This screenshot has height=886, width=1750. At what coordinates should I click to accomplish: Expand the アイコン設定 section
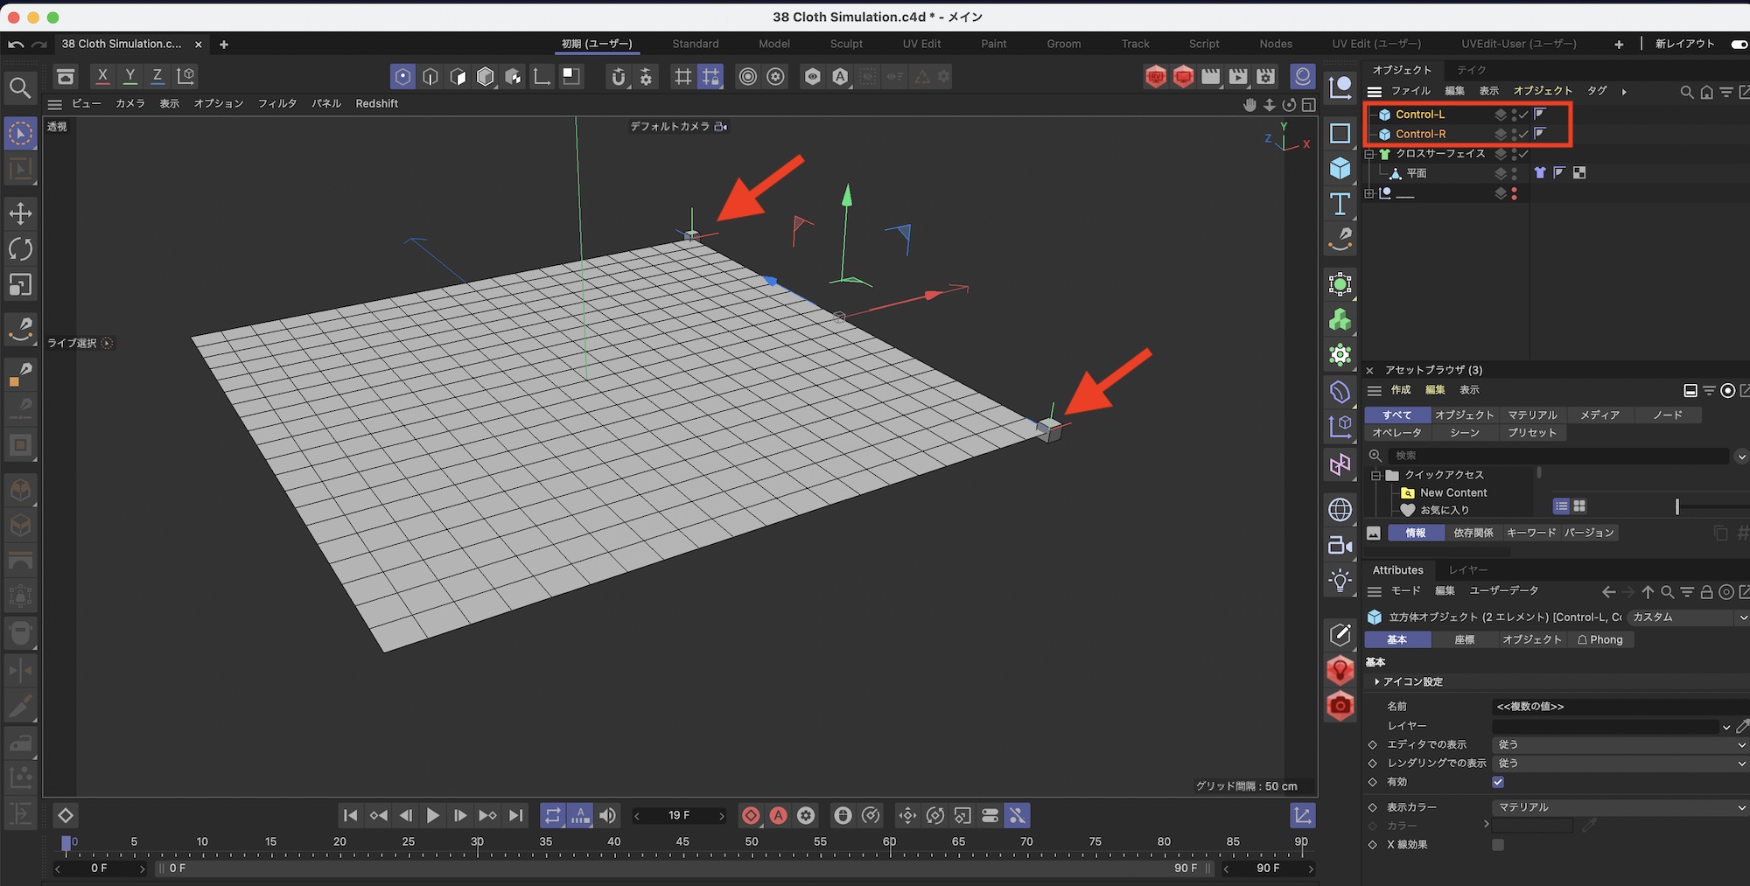tap(1409, 681)
